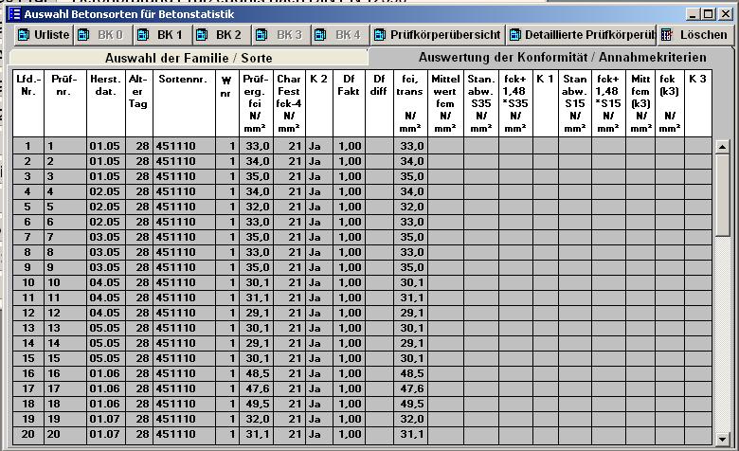The image size is (739, 451).
Task: Click the Löschen button
Action: coord(695,35)
